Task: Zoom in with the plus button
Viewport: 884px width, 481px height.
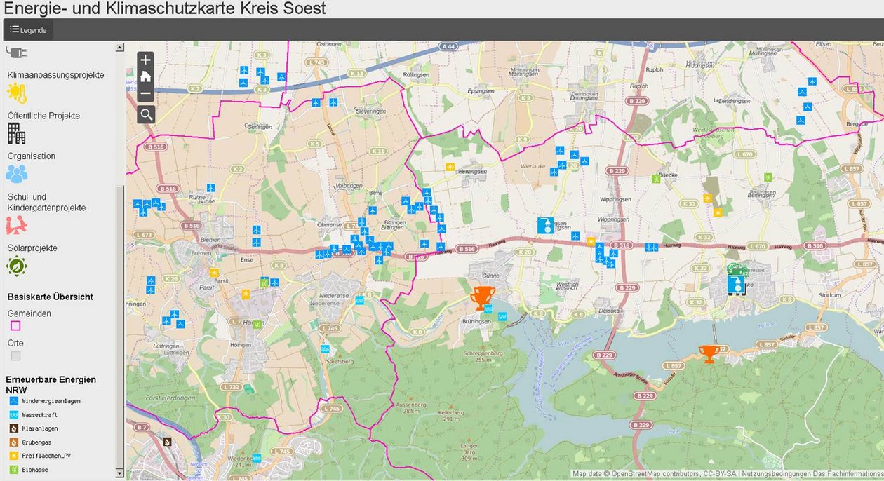Action: pos(145,60)
